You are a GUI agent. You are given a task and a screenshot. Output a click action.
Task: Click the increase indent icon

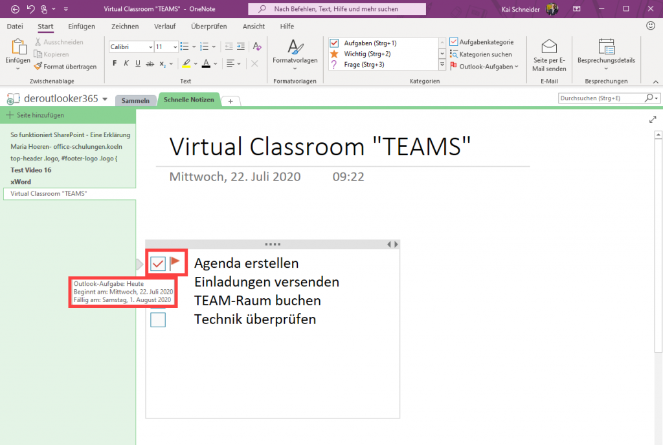click(x=241, y=47)
